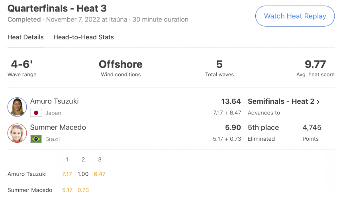
Task: Switch to the Head-to-Head Stats tab
Action: click(x=84, y=37)
